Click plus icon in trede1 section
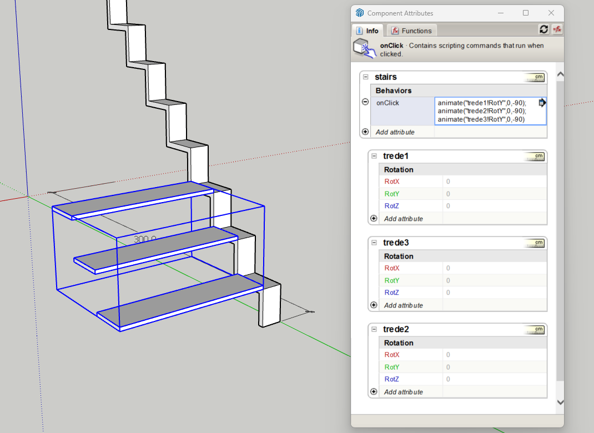The image size is (594, 433). tap(374, 219)
